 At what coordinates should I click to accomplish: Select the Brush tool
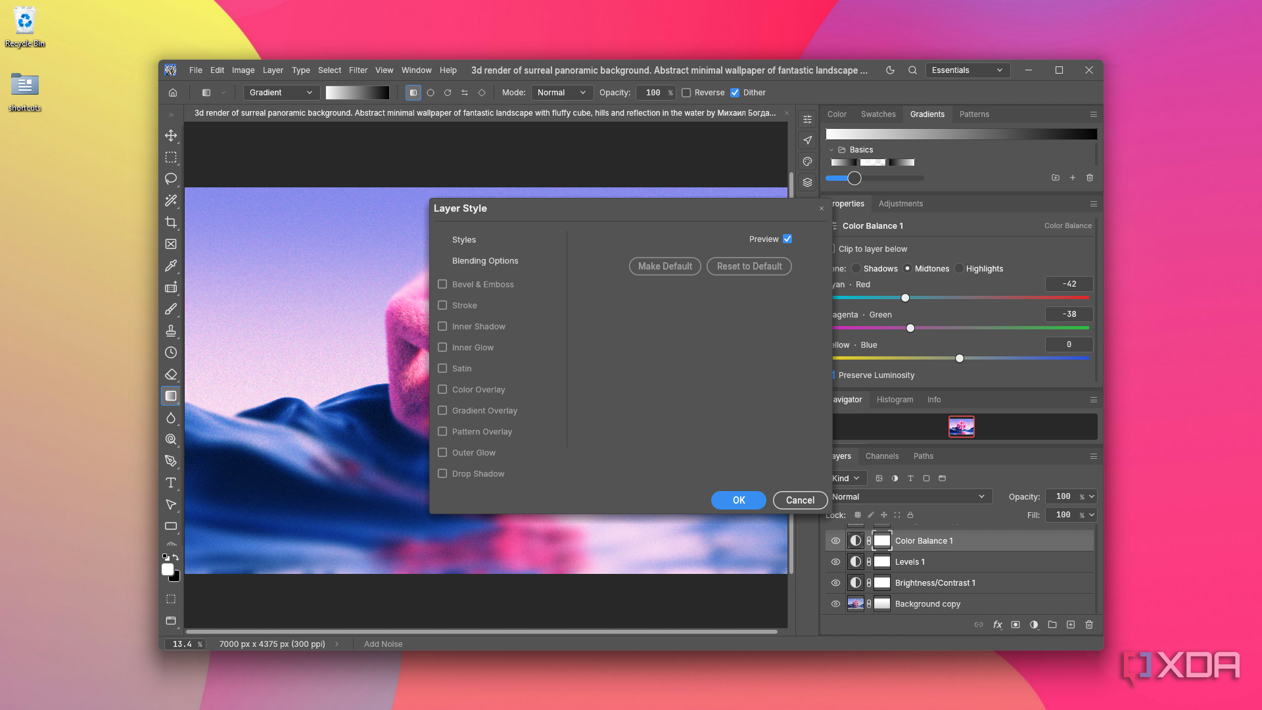(171, 309)
